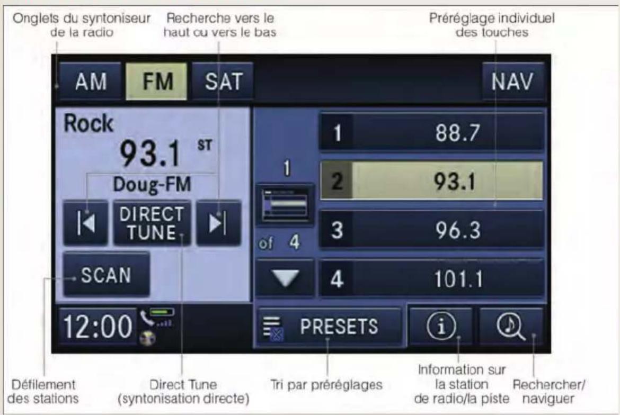Open the SAT satellite radio tab
Screen dimensions: 620x415
[223, 82]
